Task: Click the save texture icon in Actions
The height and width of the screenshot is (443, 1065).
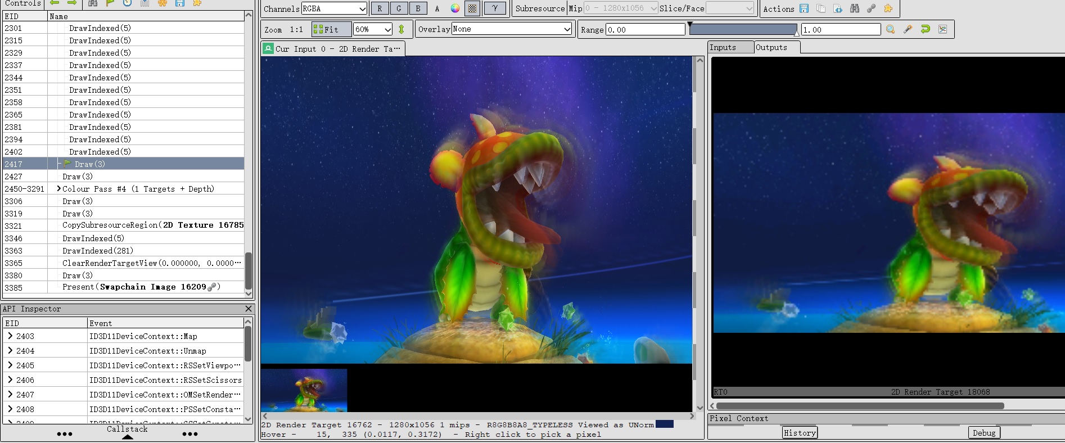Action: click(804, 8)
